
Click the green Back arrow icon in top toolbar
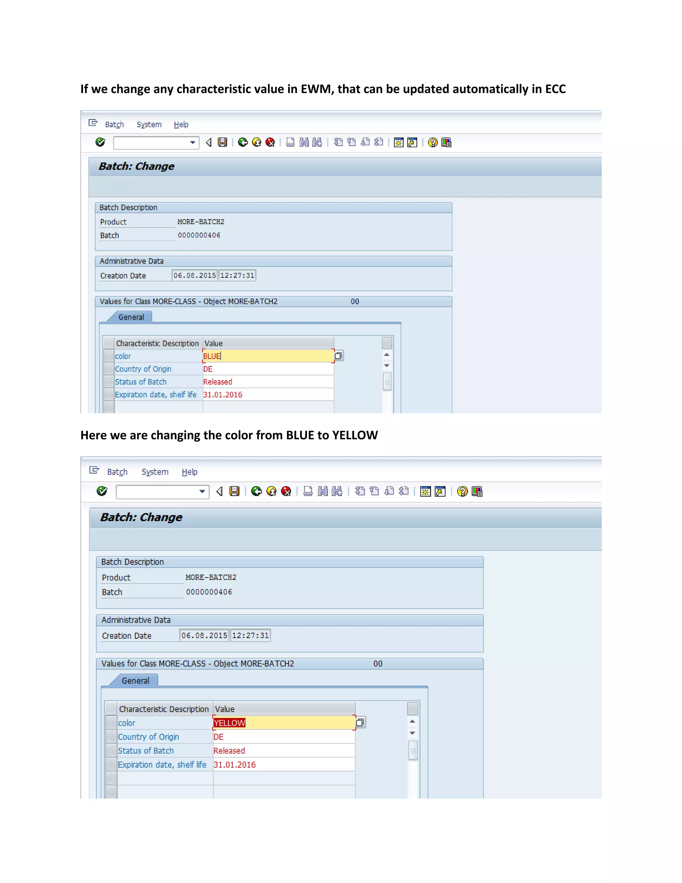[243, 142]
